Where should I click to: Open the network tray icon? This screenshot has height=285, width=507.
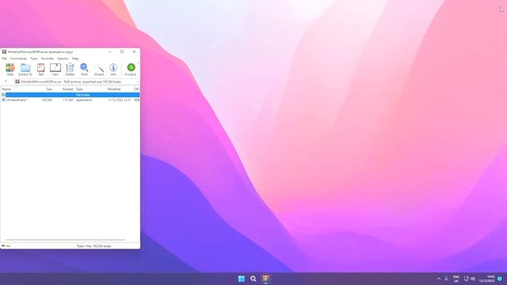pos(466,279)
